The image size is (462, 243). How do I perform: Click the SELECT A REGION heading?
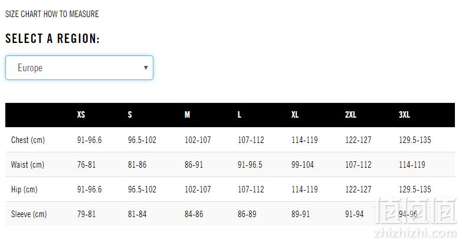[53, 38]
